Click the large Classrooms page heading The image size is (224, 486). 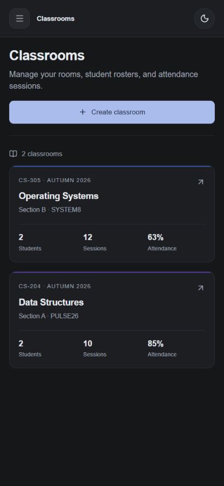(x=47, y=56)
